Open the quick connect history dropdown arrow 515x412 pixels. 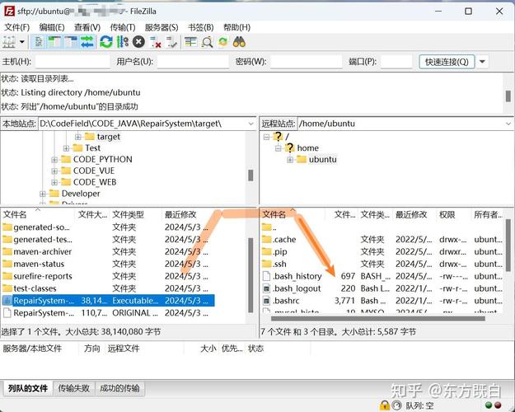pyautogui.click(x=482, y=62)
